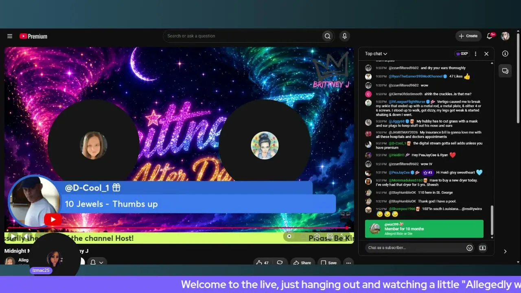Start voice search with the microphone
Viewport: 521px width, 293px height.
(x=344, y=36)
